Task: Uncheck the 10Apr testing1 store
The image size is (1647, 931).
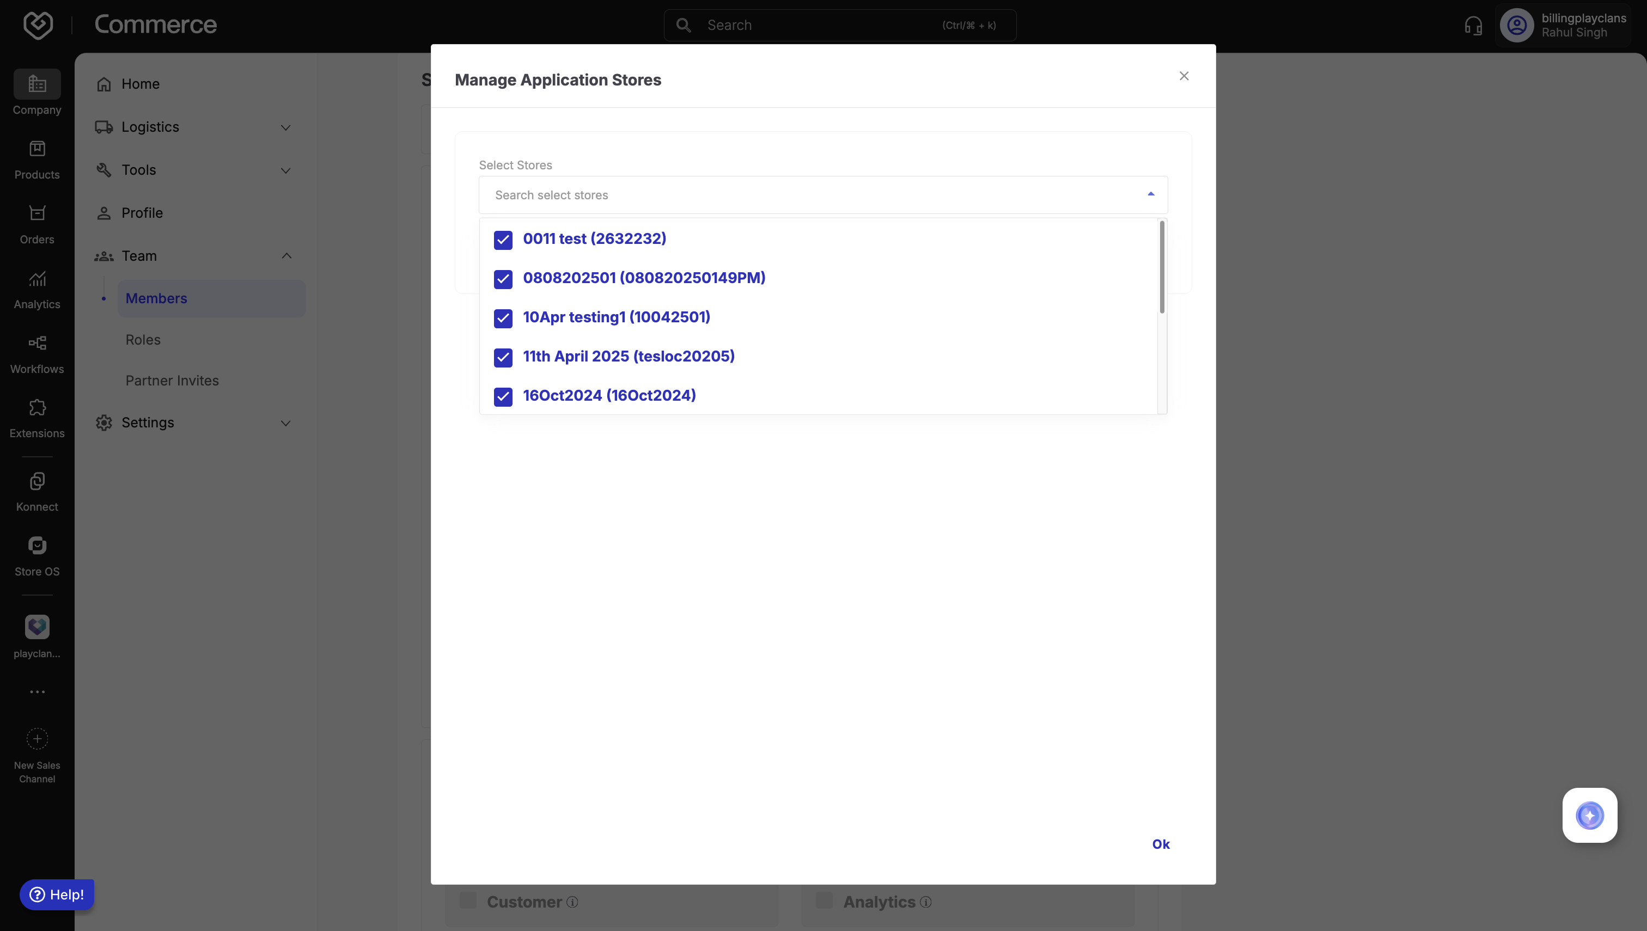Action: [x=503, y=318]
